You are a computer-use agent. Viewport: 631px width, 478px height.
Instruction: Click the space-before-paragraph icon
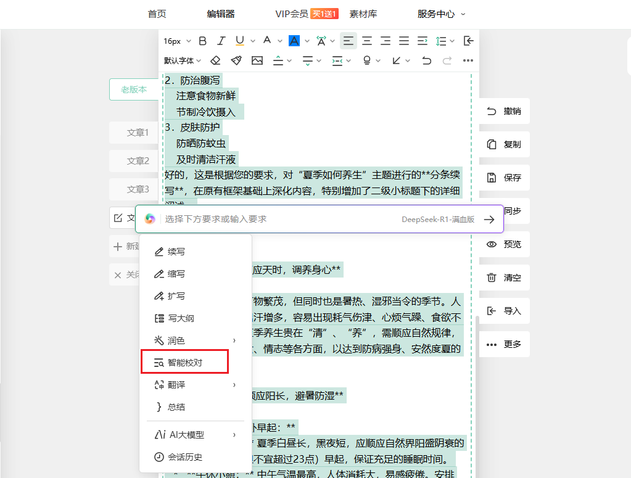[x=278, y=61]
